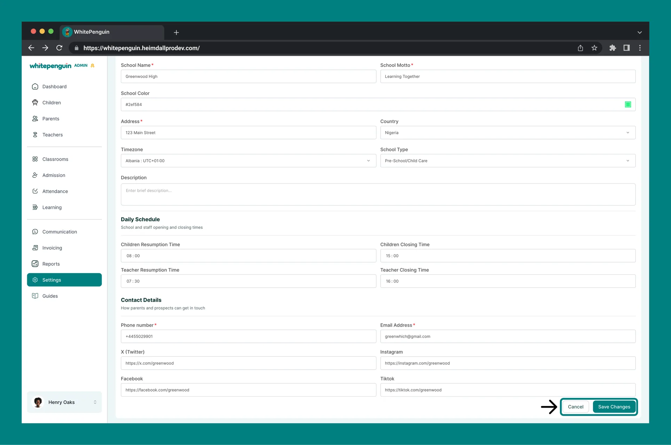Click the Children Resumption Time field
This screenshot has height=445, width=671.
(248, 256)
